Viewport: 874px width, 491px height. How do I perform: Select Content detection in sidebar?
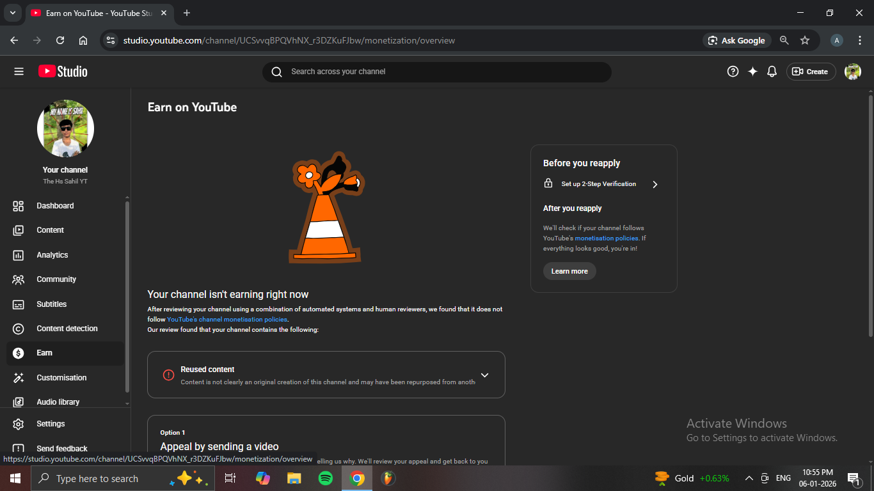click(x=67, y=329)
